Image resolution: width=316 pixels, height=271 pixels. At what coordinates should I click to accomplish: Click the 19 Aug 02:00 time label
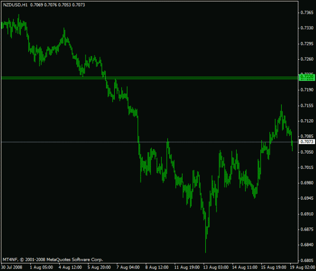(302, 267)
